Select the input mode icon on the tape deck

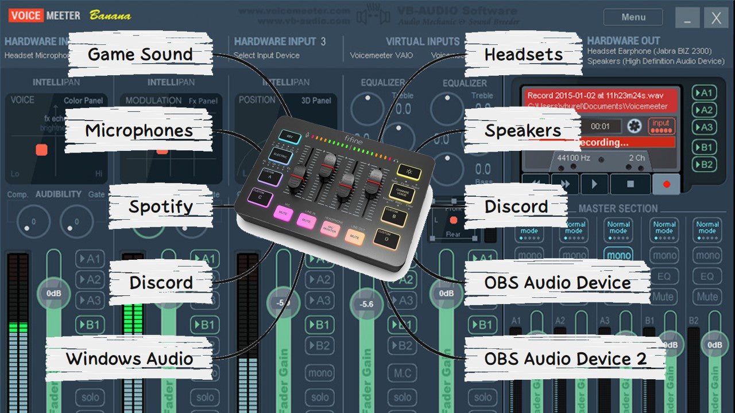coord(661,126)
